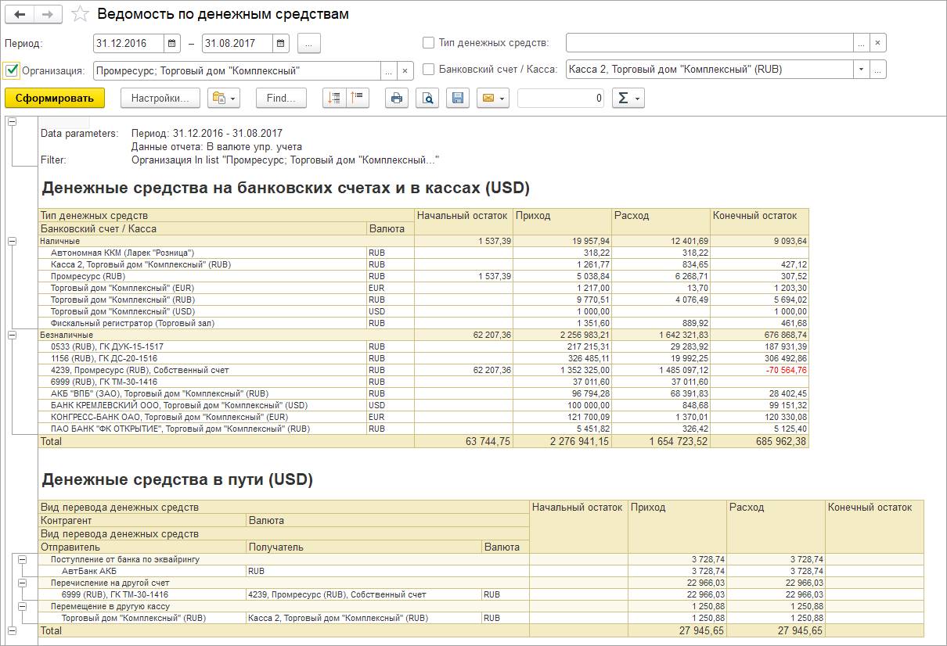Uncheck the Организация filter checkbox
The image size is (947, 646).
tap(12, 70)
